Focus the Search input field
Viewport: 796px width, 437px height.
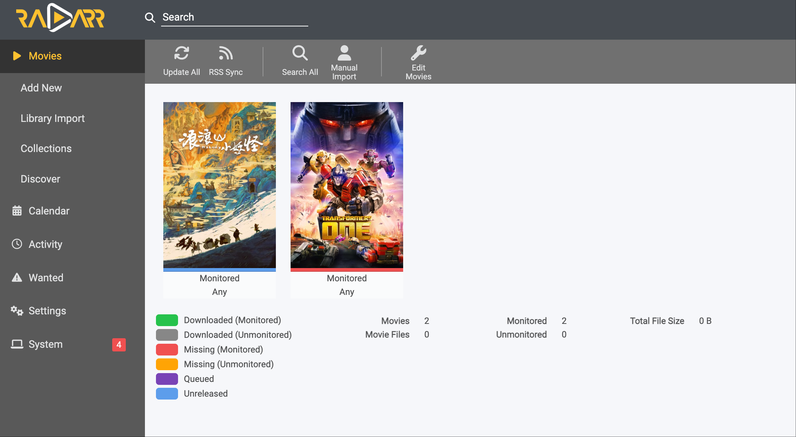[x=235, y=17]
